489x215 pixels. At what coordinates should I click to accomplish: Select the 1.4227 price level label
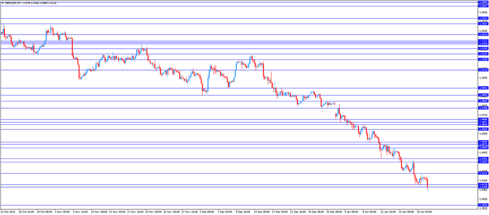click(x=483, y=173)
